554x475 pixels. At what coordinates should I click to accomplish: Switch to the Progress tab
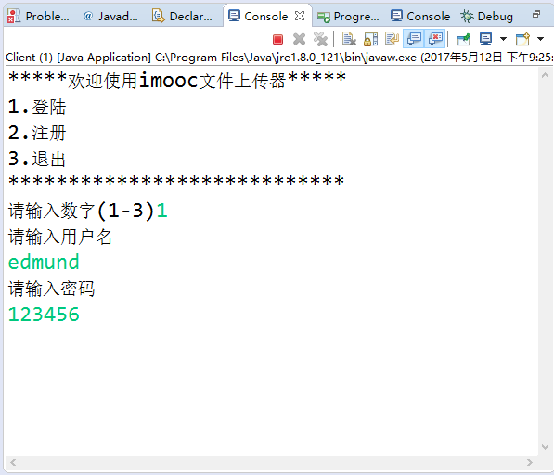(x=348, y=17)
